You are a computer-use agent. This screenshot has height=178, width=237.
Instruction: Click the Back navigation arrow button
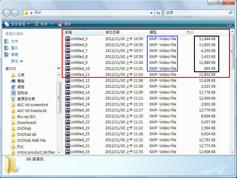tap(7, 13)
